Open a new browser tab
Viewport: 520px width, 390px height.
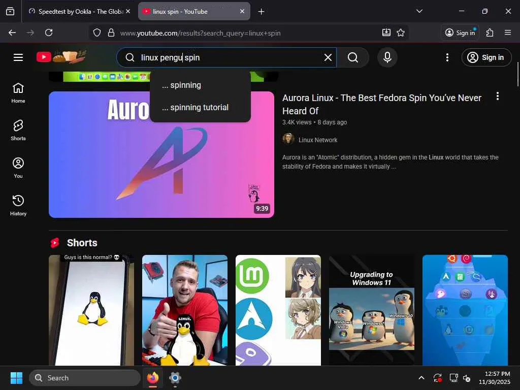[262, 12]
